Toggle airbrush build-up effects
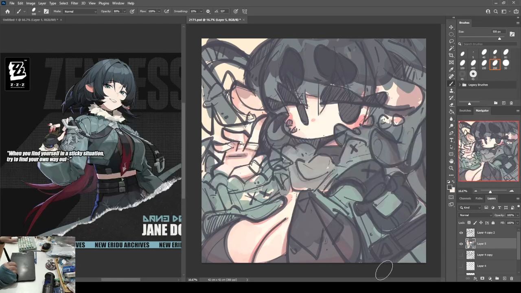 pyautogui.click(x=166, y=11)
